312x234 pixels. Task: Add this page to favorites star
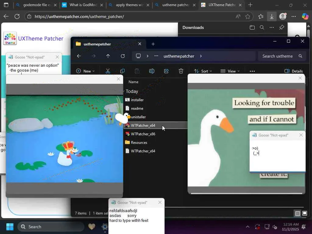coord(247,16)
